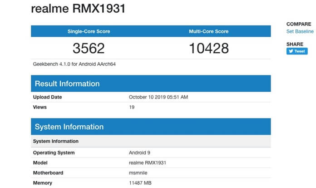Click the Multi-Core Score header
Viewport: 316px width, 188px height.
click(208, 31)
